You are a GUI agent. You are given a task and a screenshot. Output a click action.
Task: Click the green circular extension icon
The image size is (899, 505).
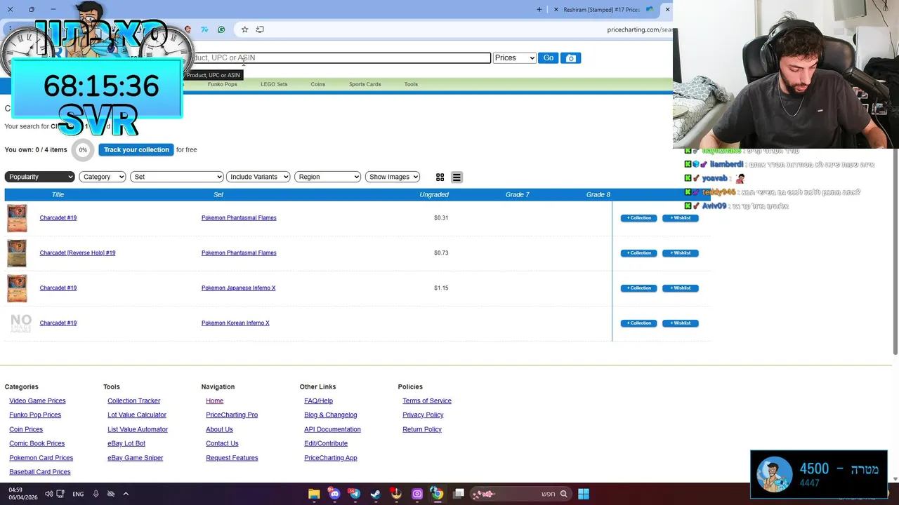pos(221,29)
